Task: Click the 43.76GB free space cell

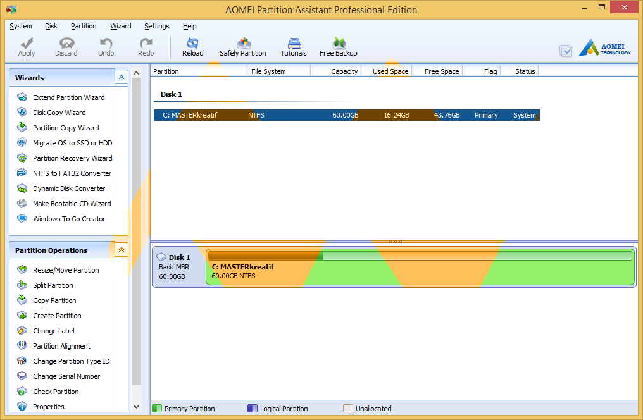Action: tap(447, 115)
